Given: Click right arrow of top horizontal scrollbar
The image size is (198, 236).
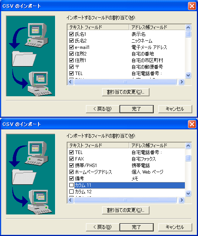Looking at the screenshot, I should [x=181, y=82].
